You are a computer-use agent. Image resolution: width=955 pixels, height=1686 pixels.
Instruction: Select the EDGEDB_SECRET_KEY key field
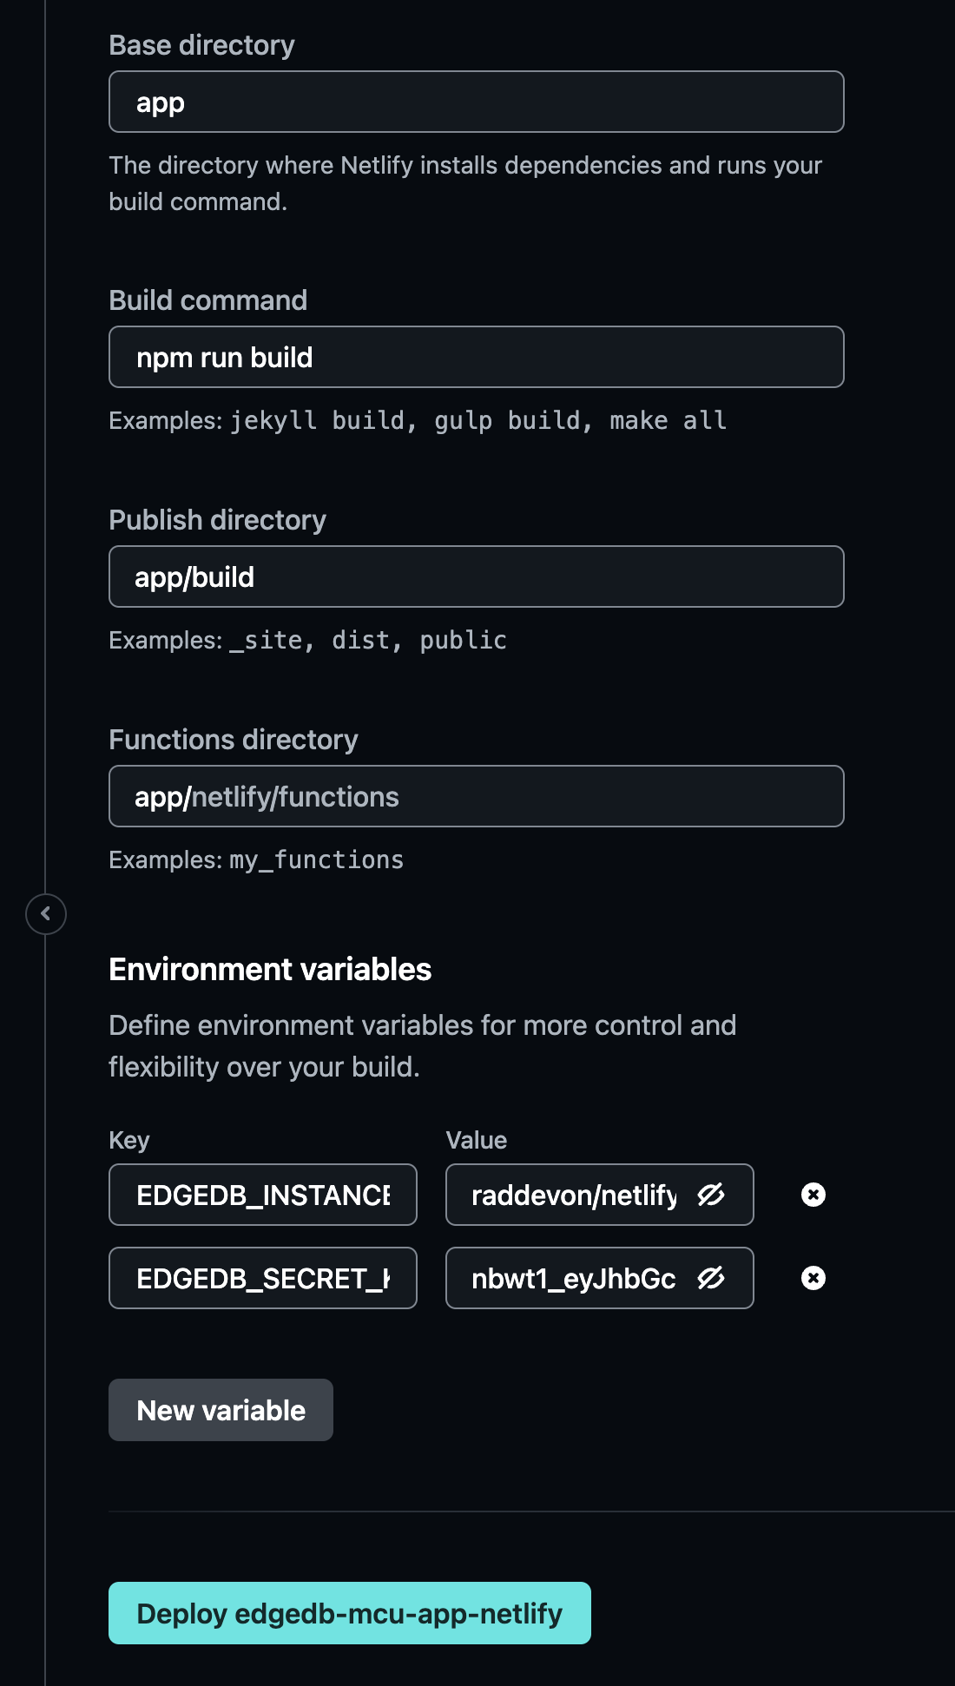[262, 1278]
